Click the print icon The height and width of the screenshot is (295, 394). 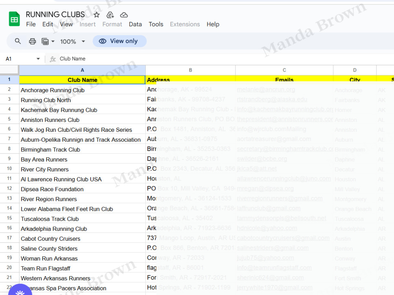(32, 41)
